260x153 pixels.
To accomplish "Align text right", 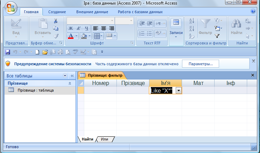I will click(x=112, y=28).
